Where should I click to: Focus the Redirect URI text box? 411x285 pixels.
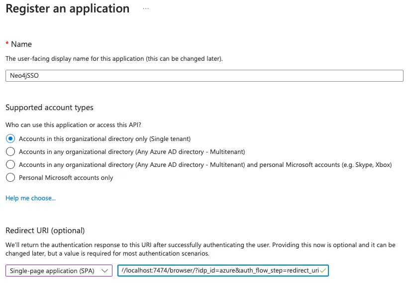pyautogui.click(x=219, y=271)
